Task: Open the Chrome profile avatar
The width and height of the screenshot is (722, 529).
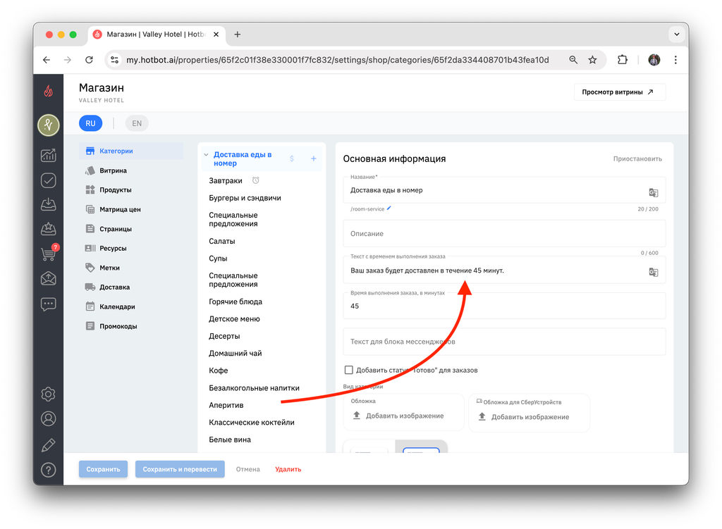Action: point(654,60)
